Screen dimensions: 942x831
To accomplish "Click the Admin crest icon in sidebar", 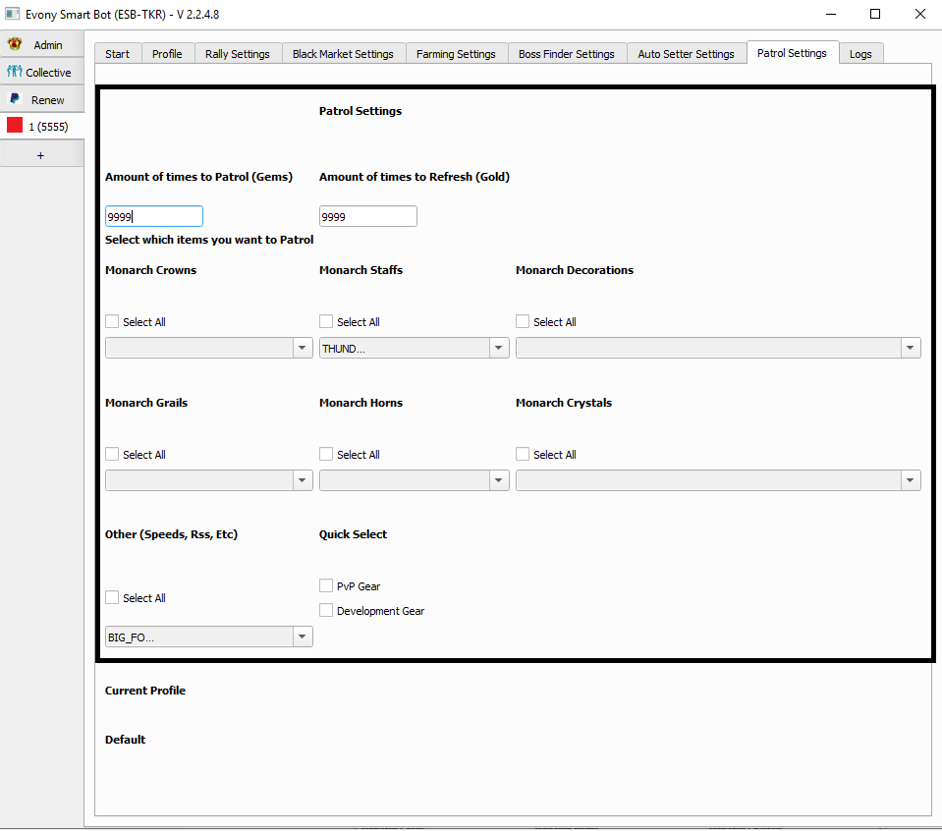I will click(x=15, y=45).
